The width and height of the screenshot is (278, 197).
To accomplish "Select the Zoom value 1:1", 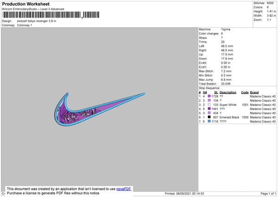I will [269, 20].
